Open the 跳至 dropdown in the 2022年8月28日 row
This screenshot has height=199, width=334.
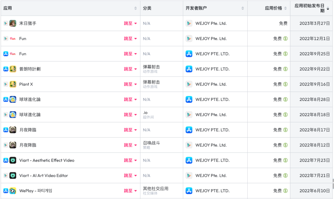(x=131, y=99)
